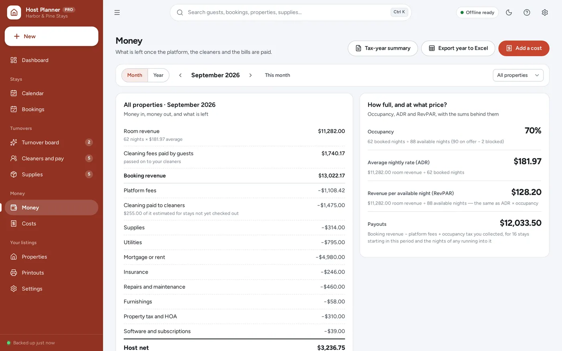Click the Ctrl K shortcut badge

(x=399, y=12)
